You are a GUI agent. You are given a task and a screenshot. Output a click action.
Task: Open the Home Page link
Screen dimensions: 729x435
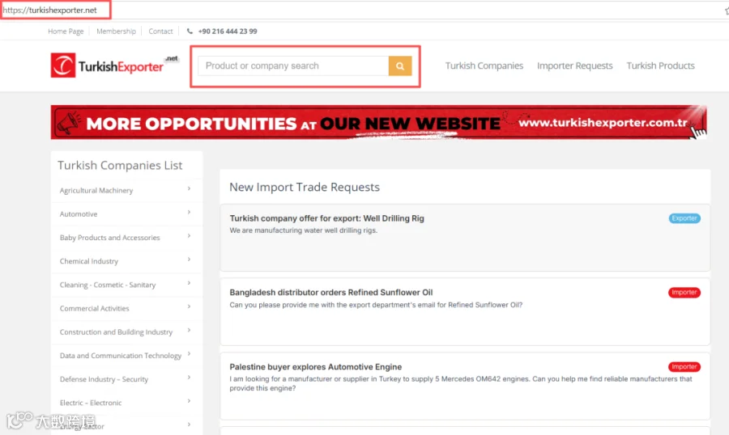pos(66,31)
